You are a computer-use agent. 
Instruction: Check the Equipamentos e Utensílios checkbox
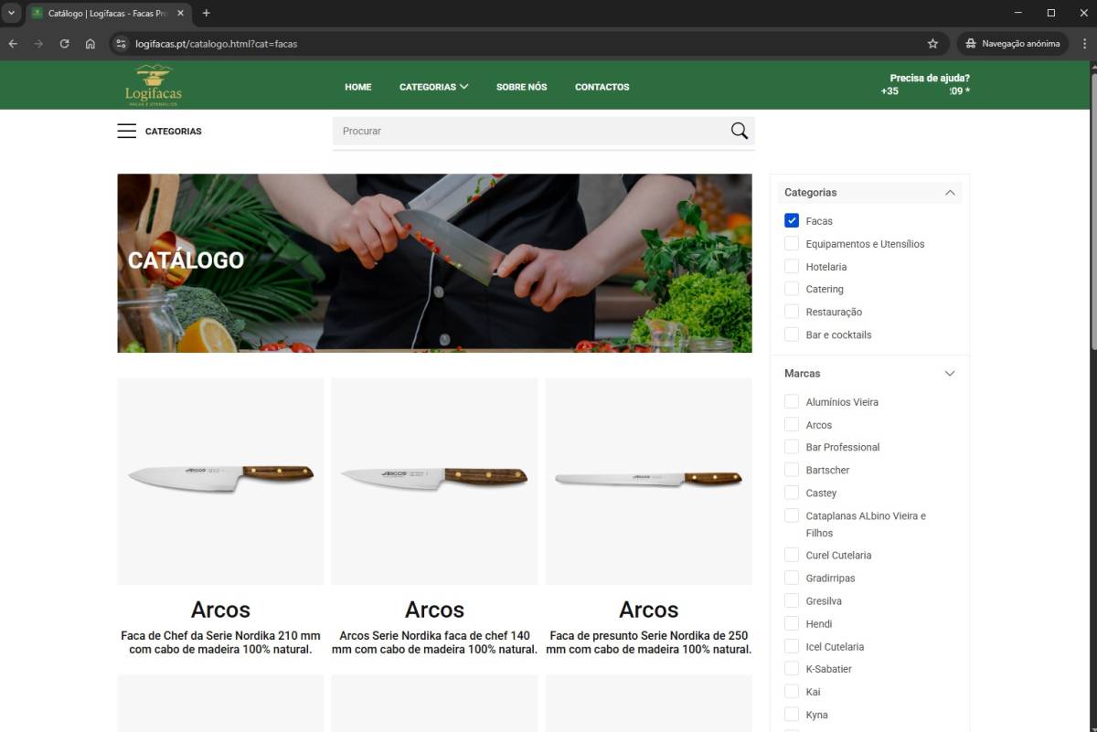pos(792,244)
